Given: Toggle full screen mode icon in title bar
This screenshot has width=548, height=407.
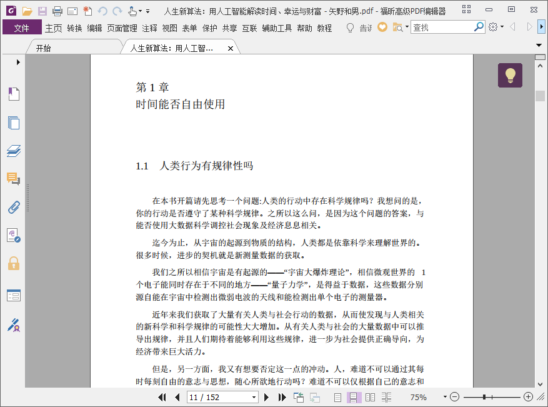Looking at the screenshot, I should click(466, 9).
